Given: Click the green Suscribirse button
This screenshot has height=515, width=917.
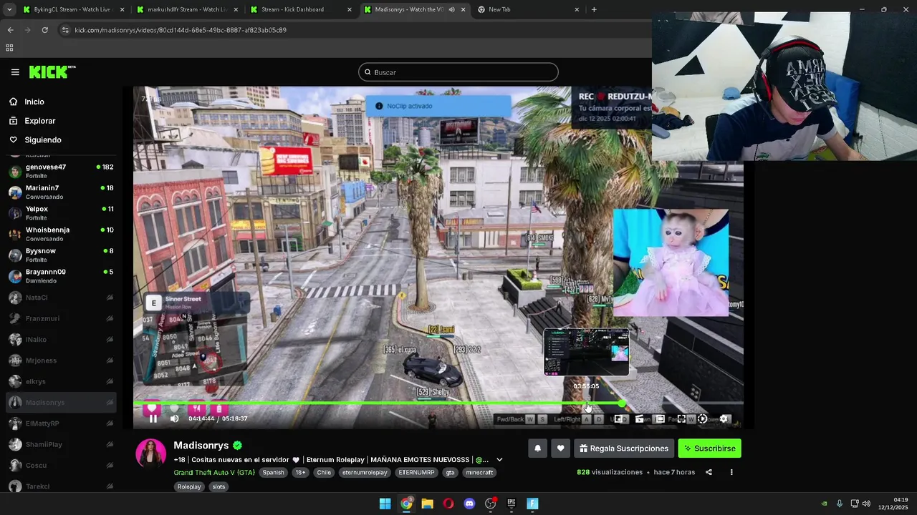Looking at the screenshot, I should [x=709, y=448].
